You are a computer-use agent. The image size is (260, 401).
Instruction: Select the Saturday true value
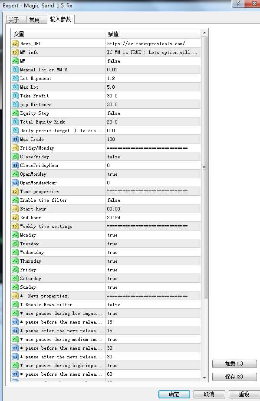click(153, 278)
